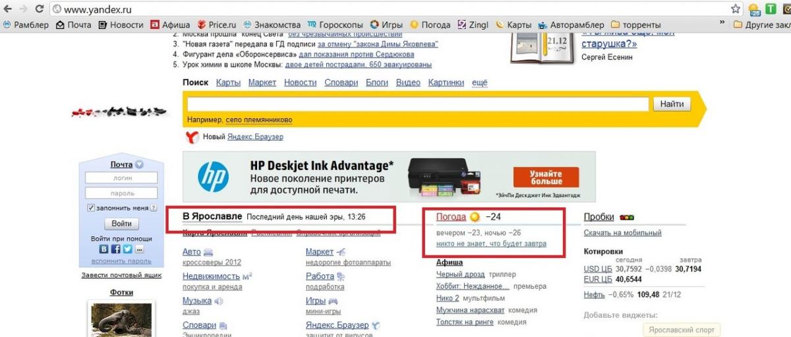
Task: Select the Маркет search tab
Action: point(262,82)
